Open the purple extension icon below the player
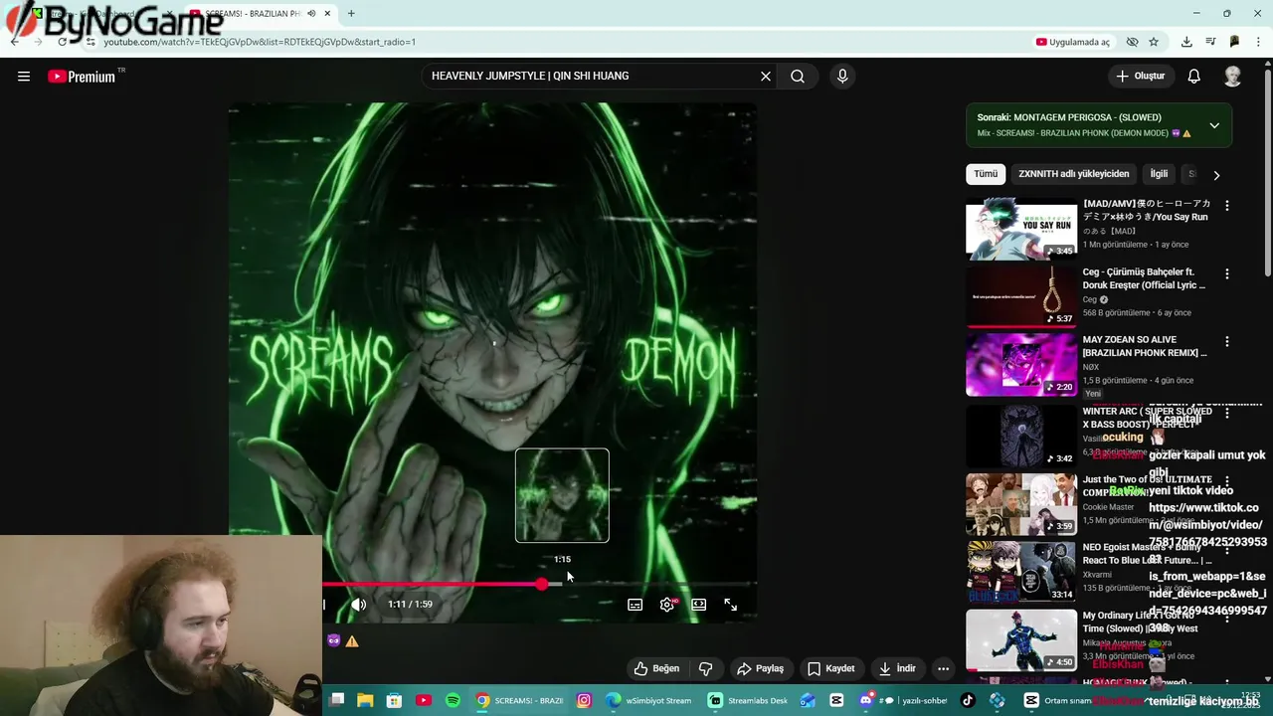Image resolution: width=1273 pixels, height=716 pixels. coord(334,640)
